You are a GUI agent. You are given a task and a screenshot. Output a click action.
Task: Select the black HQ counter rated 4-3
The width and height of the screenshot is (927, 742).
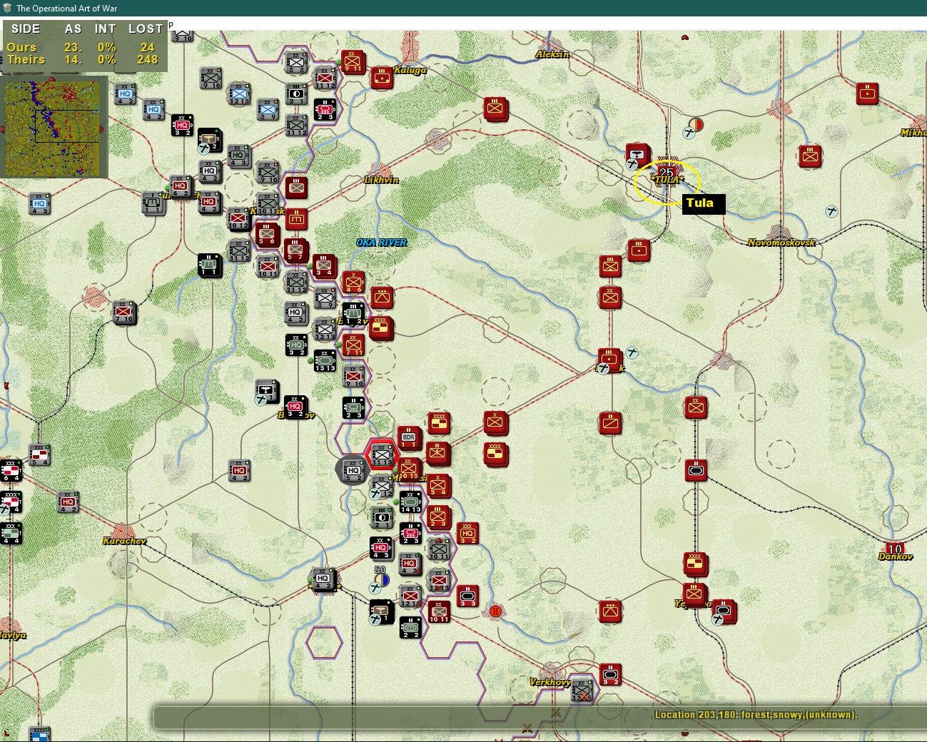(381, 548)
